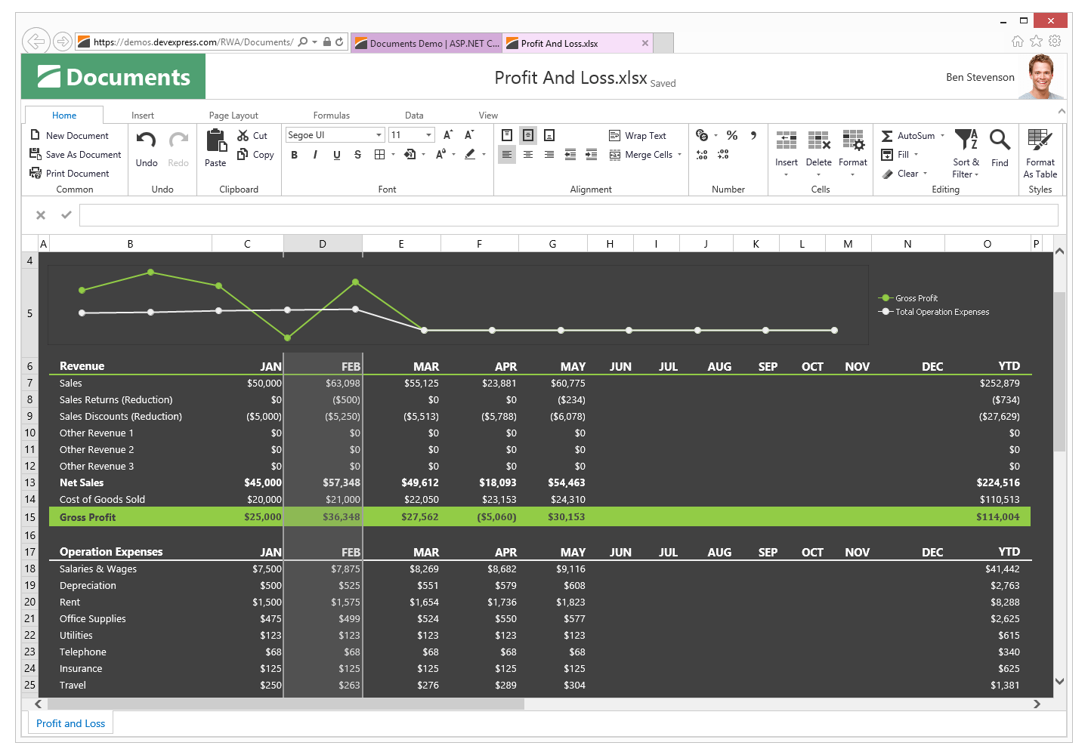Increase font size with the grow-font icon
This screenshot has width=1088, height=755.
(x=447, y=135)
